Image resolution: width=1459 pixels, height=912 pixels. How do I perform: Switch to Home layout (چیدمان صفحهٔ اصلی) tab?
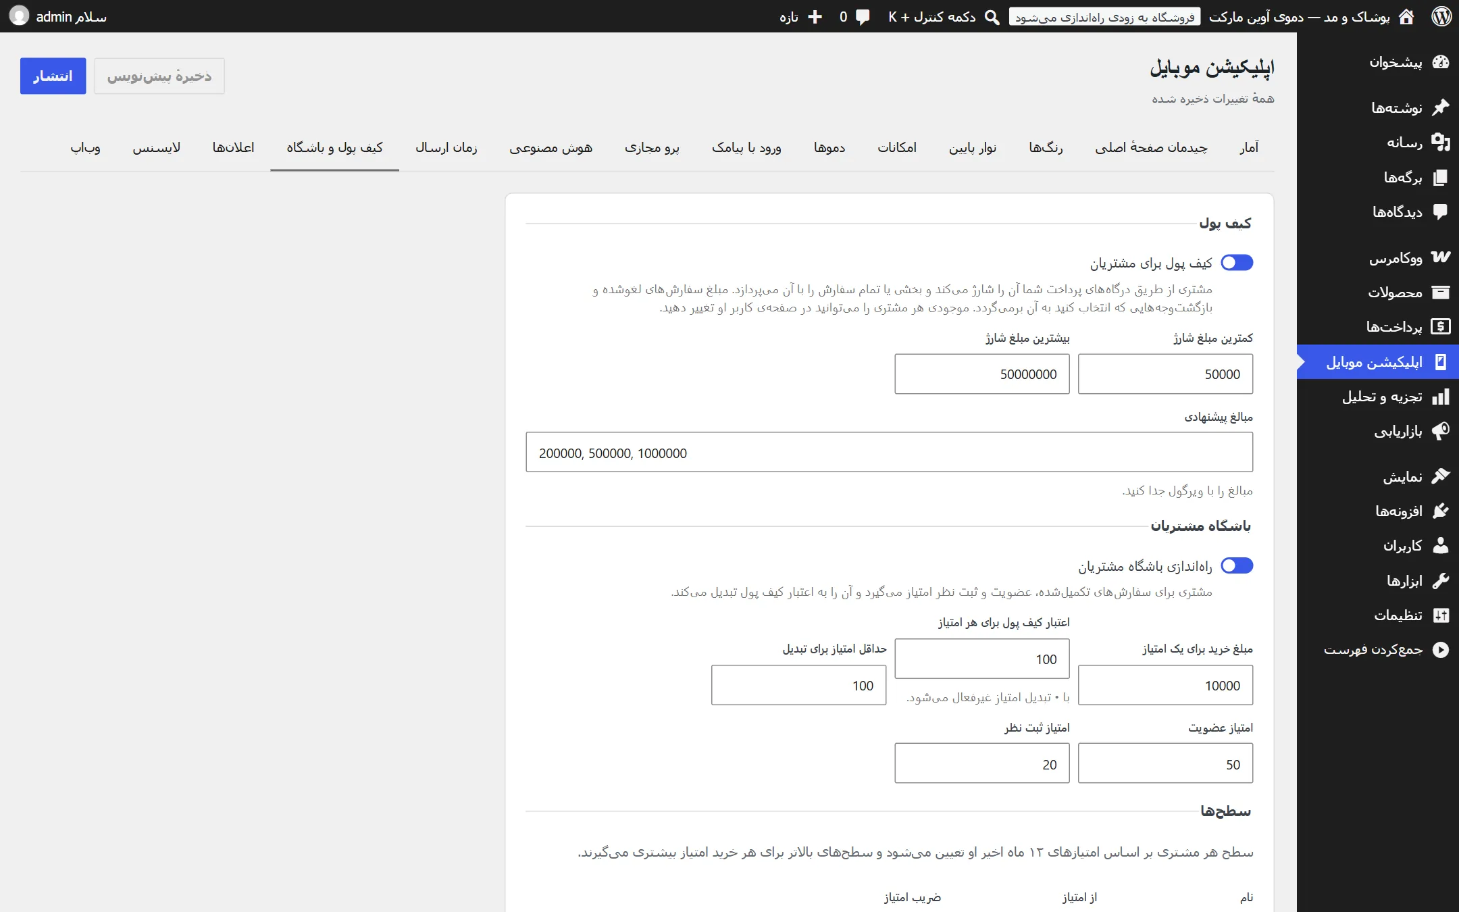[1151, 147]
